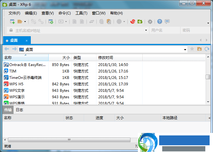
Task: Click the terminal play window icon
Action: 61,21
